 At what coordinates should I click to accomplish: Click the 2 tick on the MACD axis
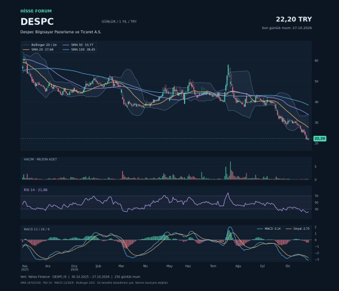pos(315,227)
